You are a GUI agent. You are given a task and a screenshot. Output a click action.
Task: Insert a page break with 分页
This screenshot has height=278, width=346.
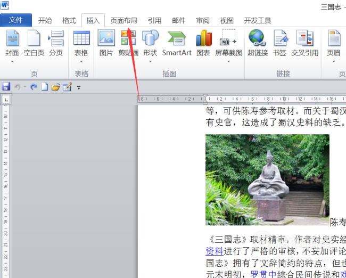point(56,44)
